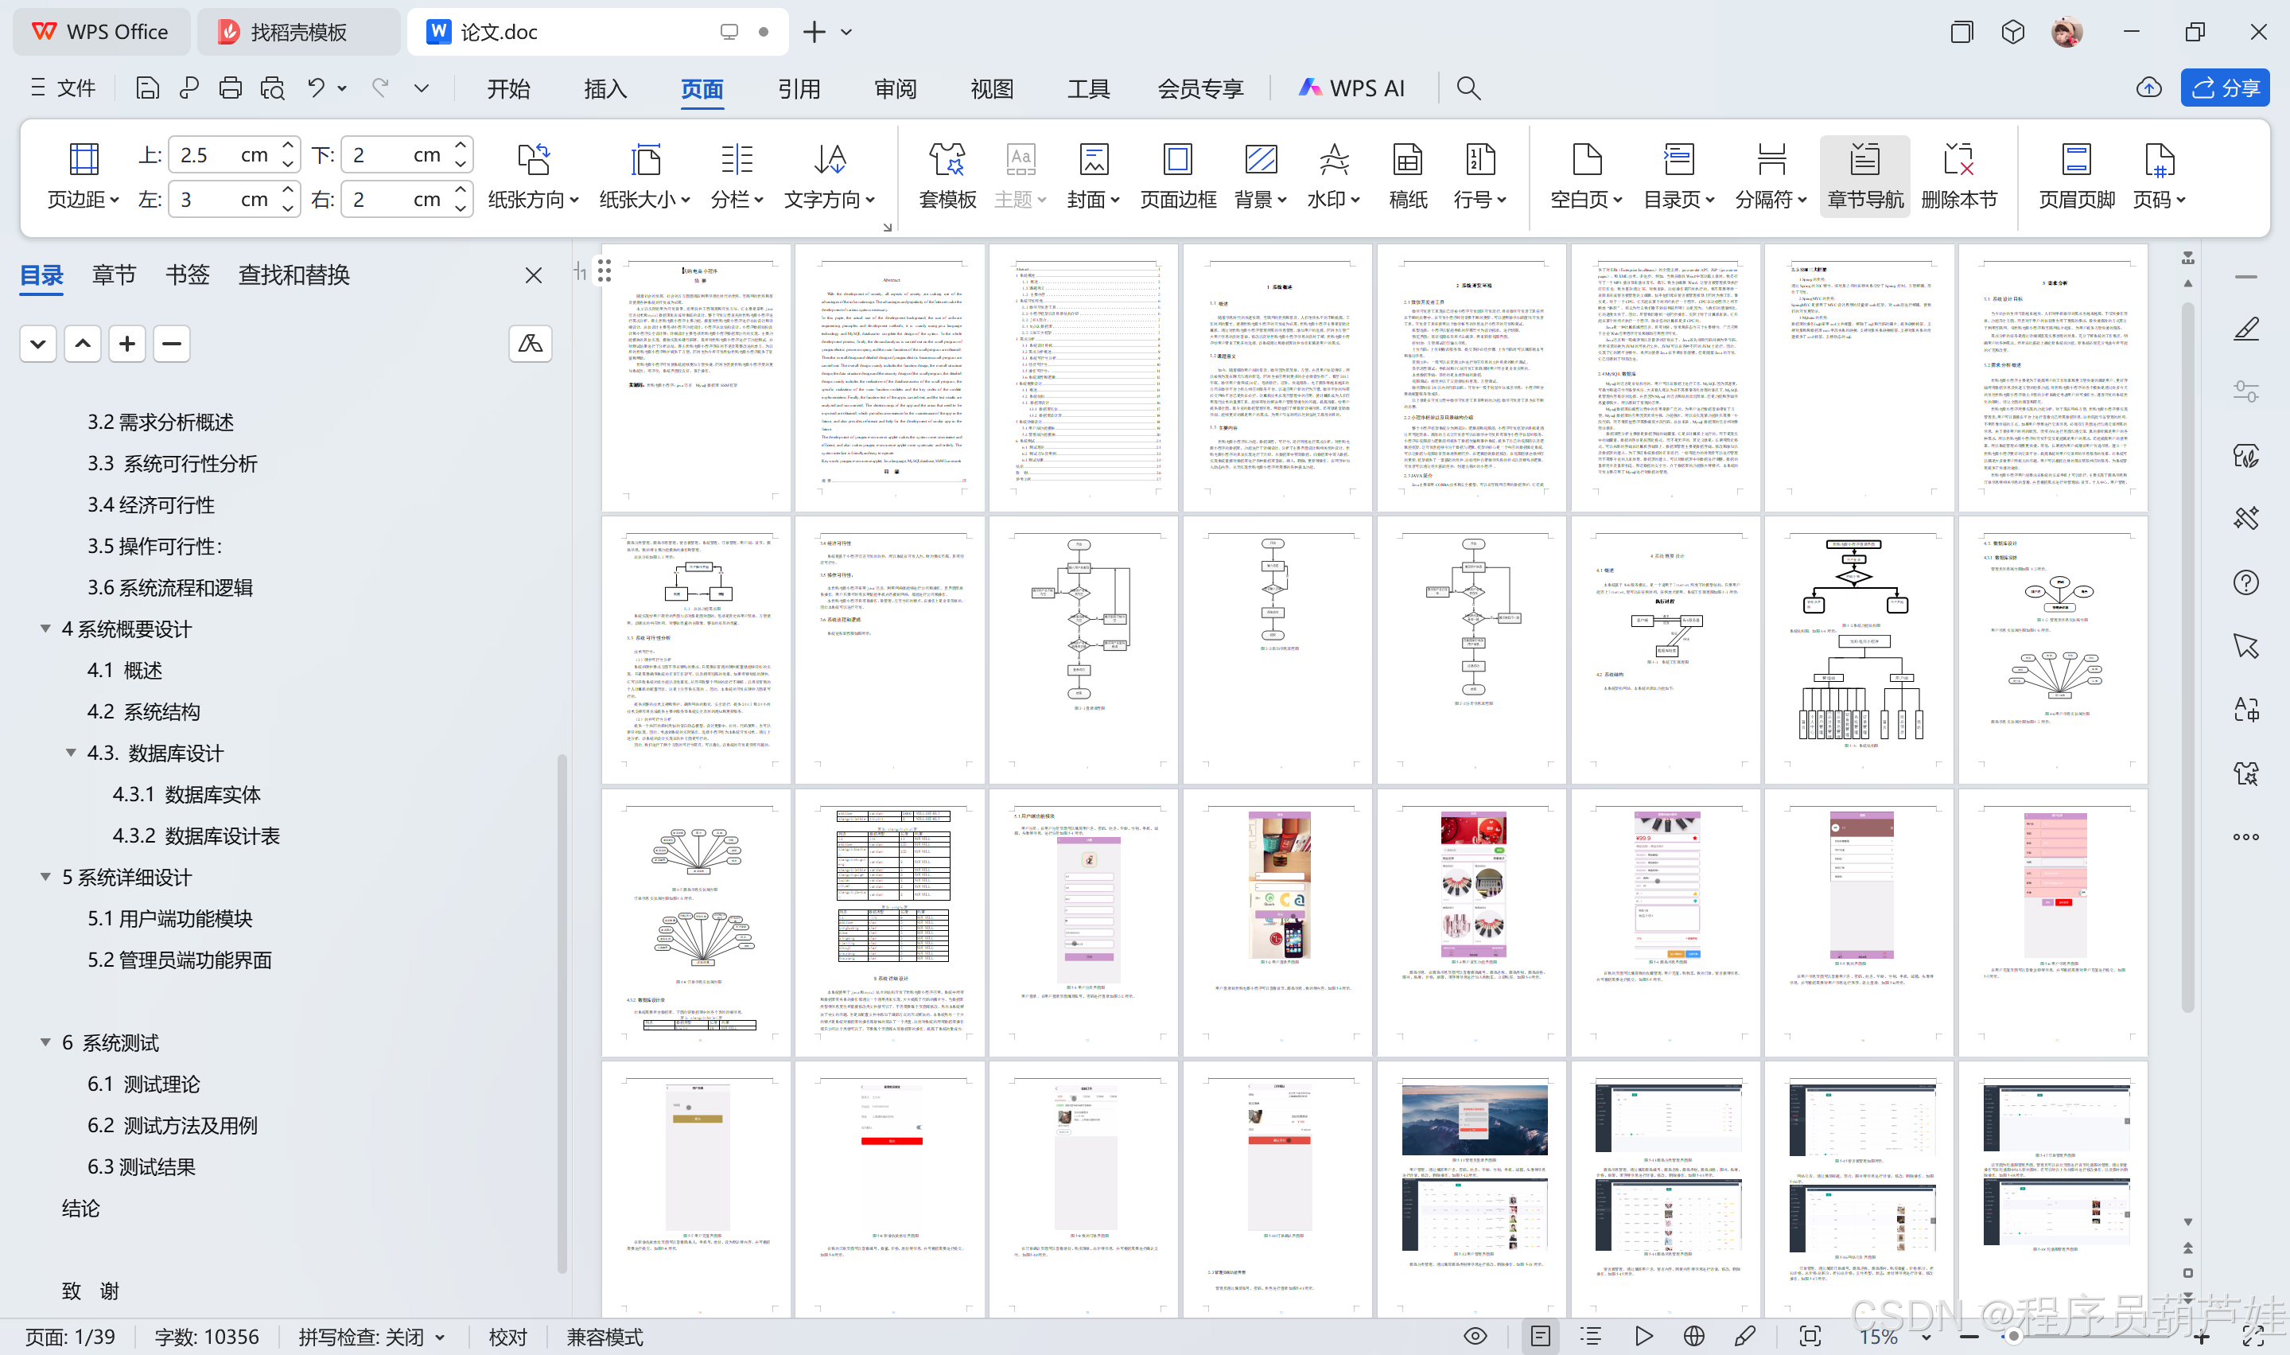2290x1355 pixels.
Task: Switch to outline view icon
Action: pyautogui.click(x=1591, y=1337)
